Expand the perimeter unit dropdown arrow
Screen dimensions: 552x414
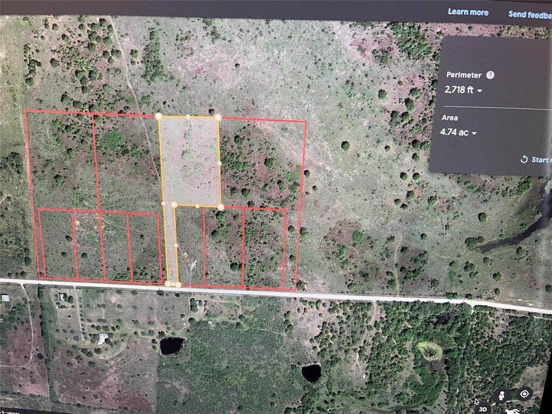tap(479, 91)
